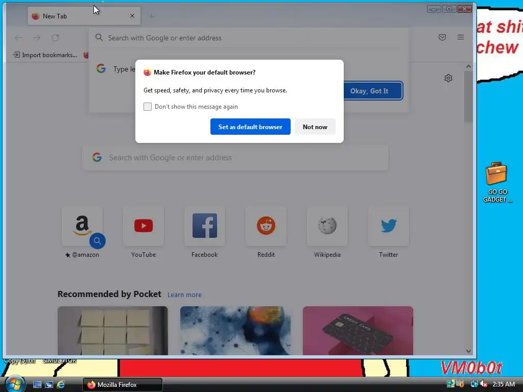Click the Save to Pocket toolbar icon

coord(442,37)
